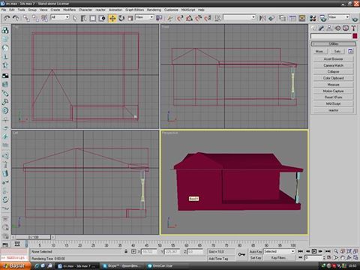This screenshot has width=360, height=270.
Task: Click the Redo arrow in main toolbar
Action: coord(16,18)
